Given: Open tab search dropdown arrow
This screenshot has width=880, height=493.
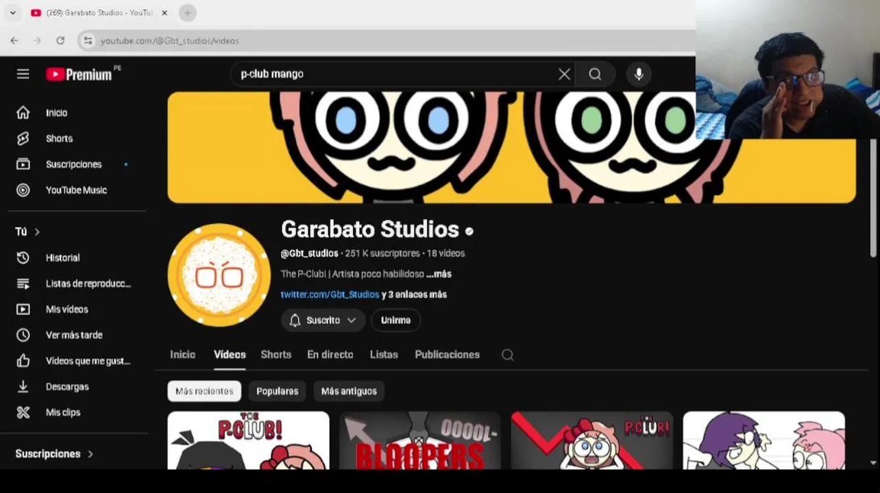Looking at the screenshot, I should (x=12, y=12).
